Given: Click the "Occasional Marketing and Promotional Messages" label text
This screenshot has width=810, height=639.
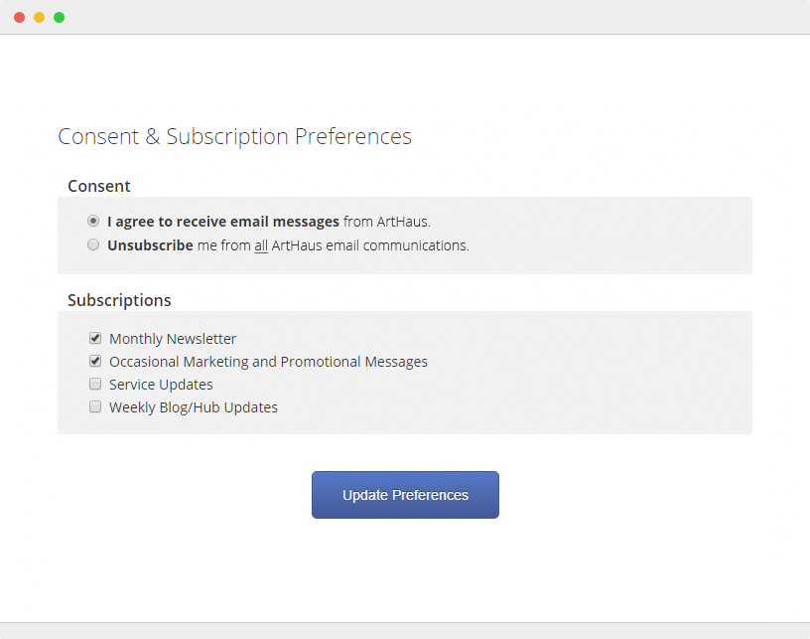Looking at the screenshot, I should click(268, 362).
